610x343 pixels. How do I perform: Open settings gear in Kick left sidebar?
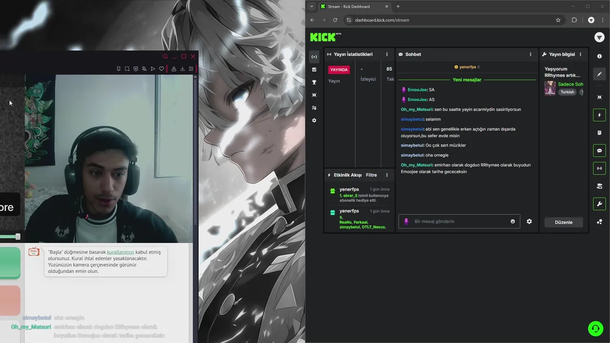314,121
